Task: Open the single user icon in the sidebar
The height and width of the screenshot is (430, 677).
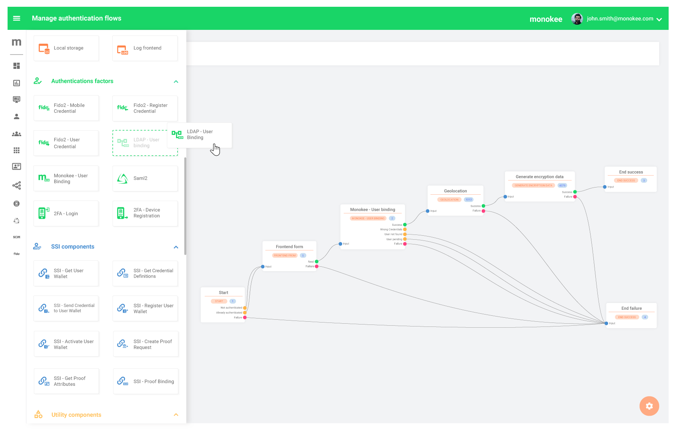Action: 17,117
